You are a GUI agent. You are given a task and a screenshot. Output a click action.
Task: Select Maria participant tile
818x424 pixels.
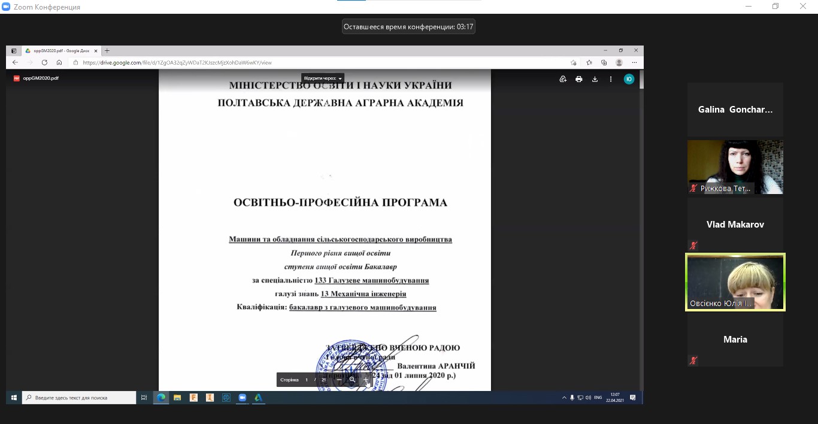click(x=735, y=340)
